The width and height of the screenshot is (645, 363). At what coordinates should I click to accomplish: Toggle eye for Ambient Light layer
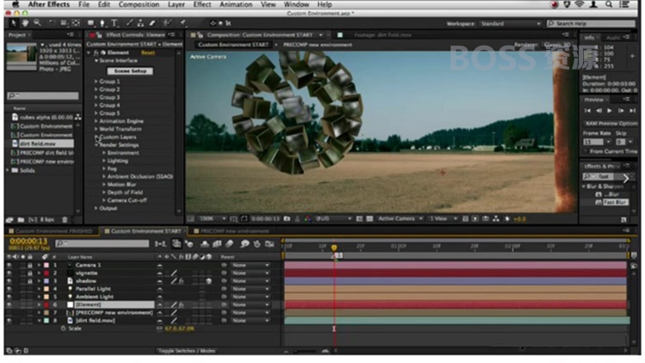click(9, 297)
